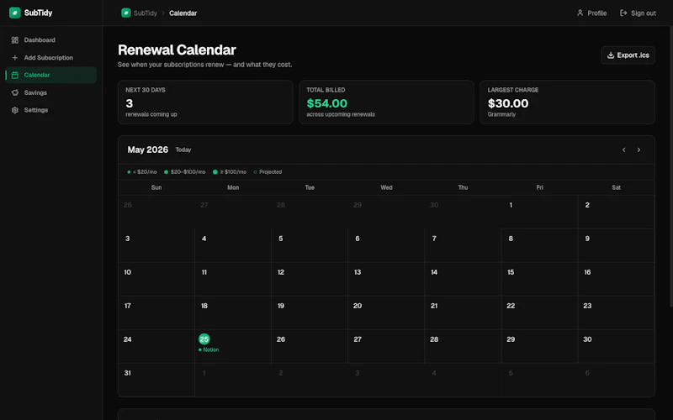Viewport: 673px width, 420px height.
Task: Click the Next 30 Days stat card
Action: tap(205, 102)
